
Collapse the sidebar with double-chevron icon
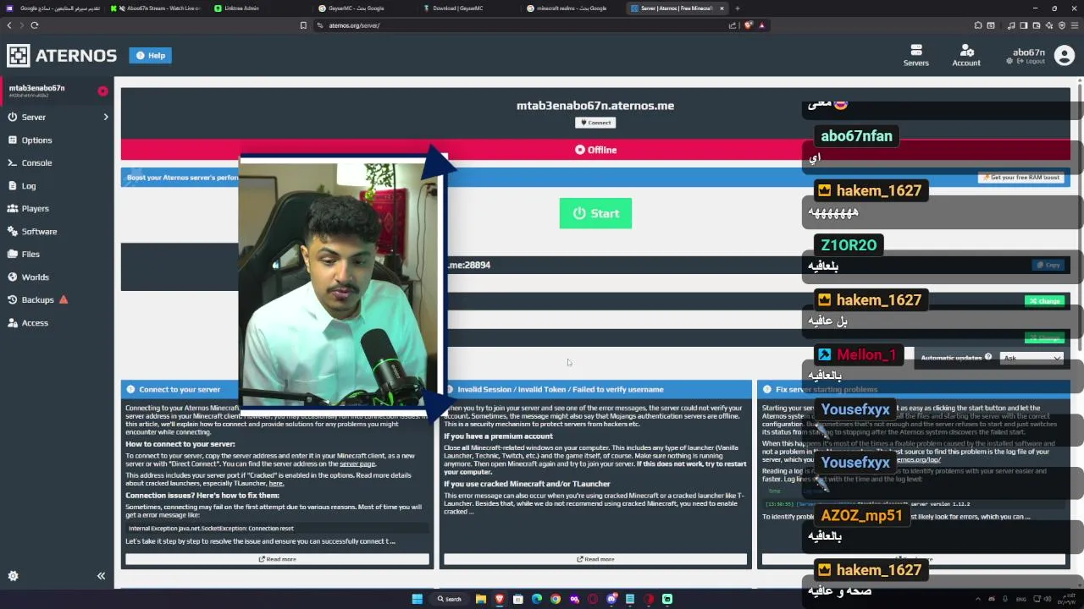[101, 576]
